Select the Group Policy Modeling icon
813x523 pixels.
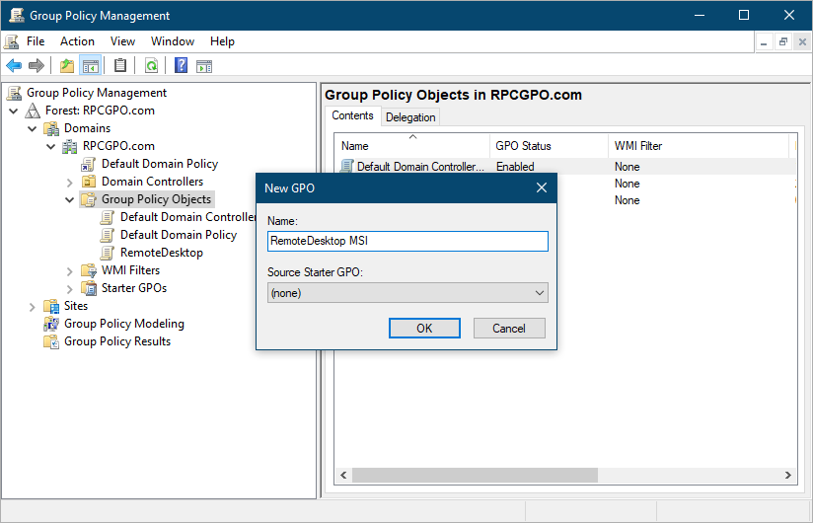(x=51, y=324)
